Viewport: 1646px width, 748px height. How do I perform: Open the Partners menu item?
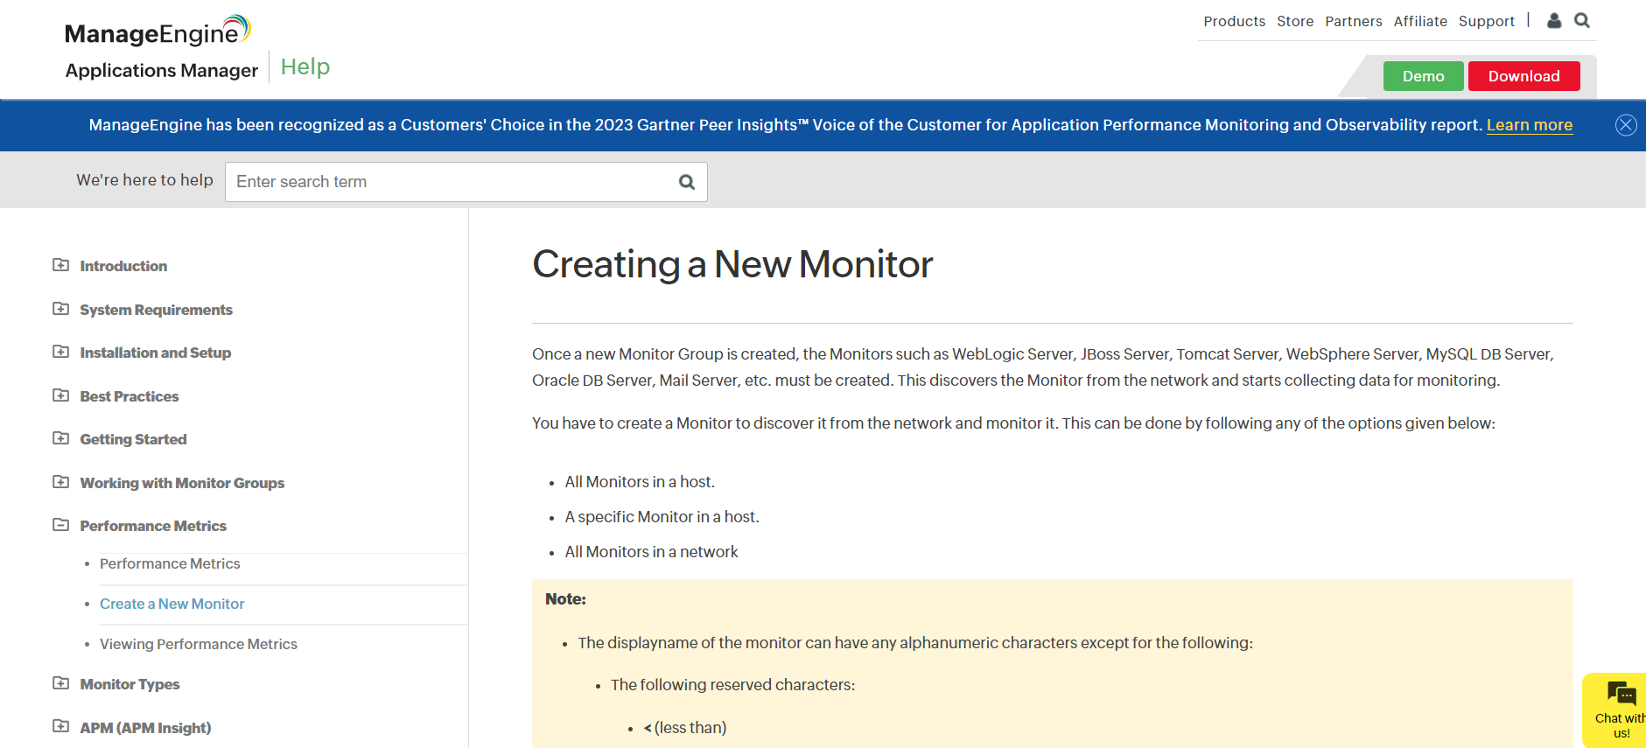click(x=1354, y=21)
